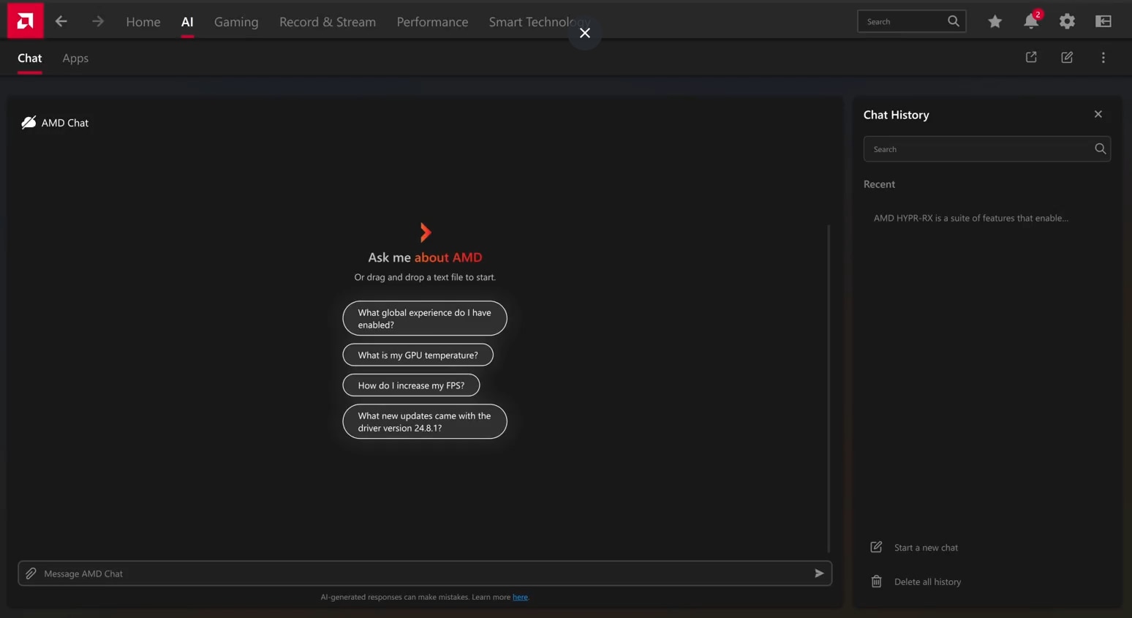Click the 'Ask me about AMD' heading
The height and width of the screenshot is (618, 1132).
425,257
